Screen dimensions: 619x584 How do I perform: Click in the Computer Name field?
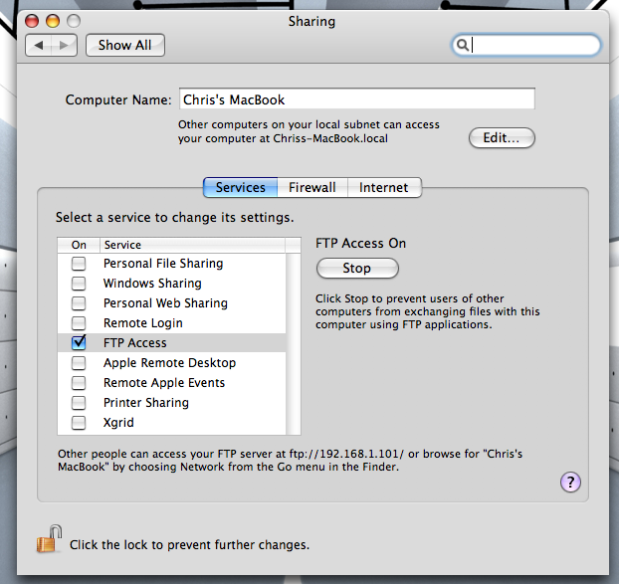(357, 99)
